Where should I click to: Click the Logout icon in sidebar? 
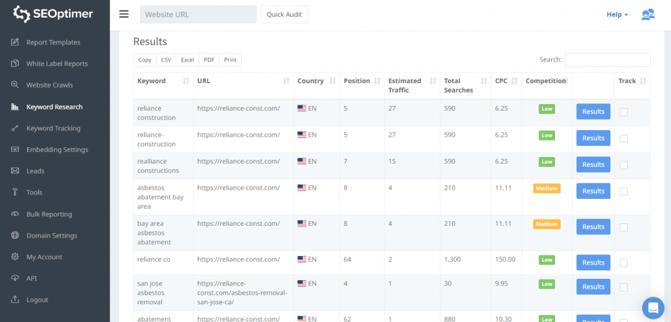click(x=14, y=300)
